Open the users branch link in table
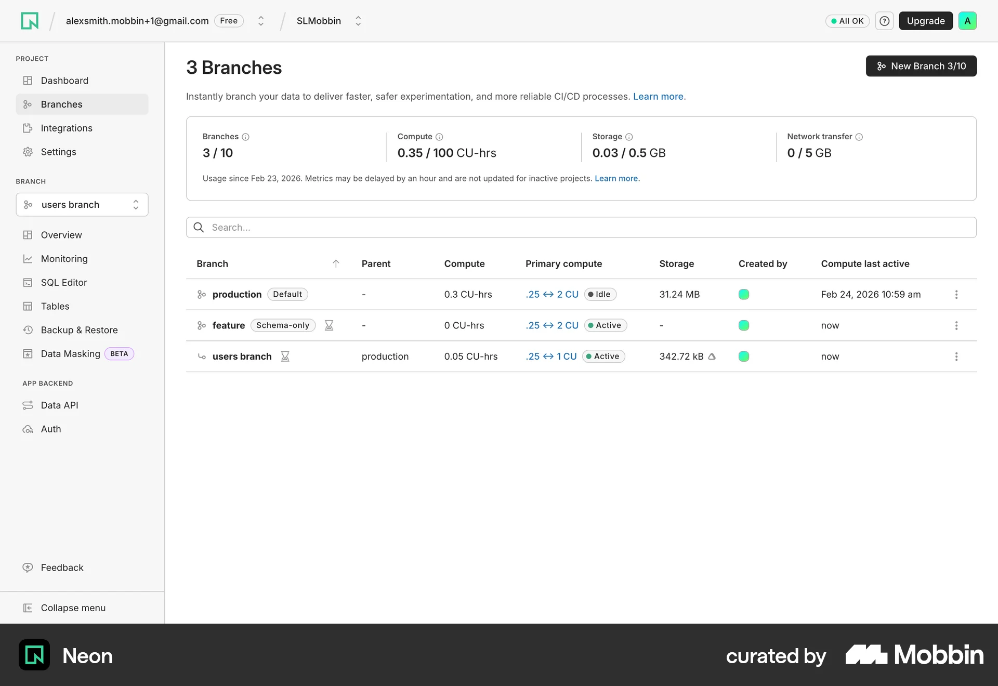The width and height of the screenshot is (998, 686). 242,357
